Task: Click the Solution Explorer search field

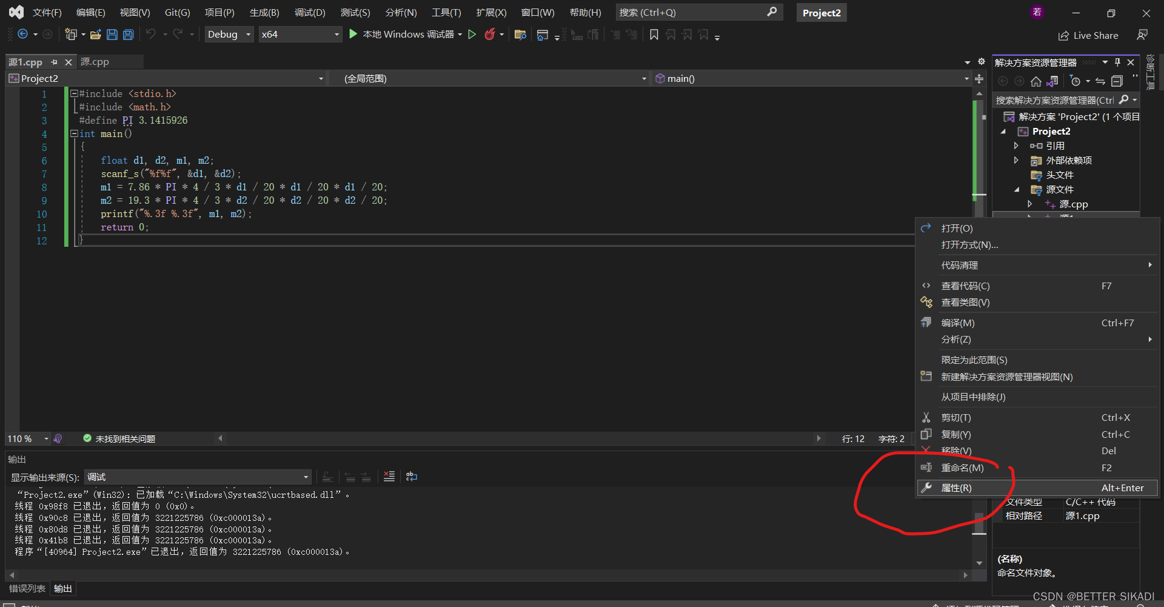Action: coord(1055,100)
